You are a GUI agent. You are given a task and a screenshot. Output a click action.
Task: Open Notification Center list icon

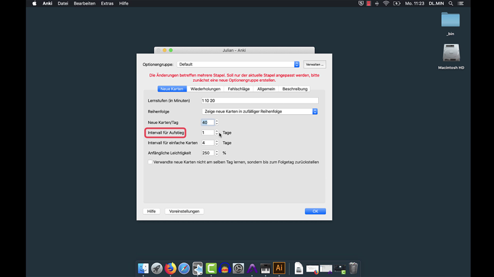pyautogui.click(x=461, y=3)
